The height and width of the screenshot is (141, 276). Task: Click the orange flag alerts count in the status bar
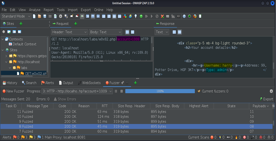coord(24,137)
